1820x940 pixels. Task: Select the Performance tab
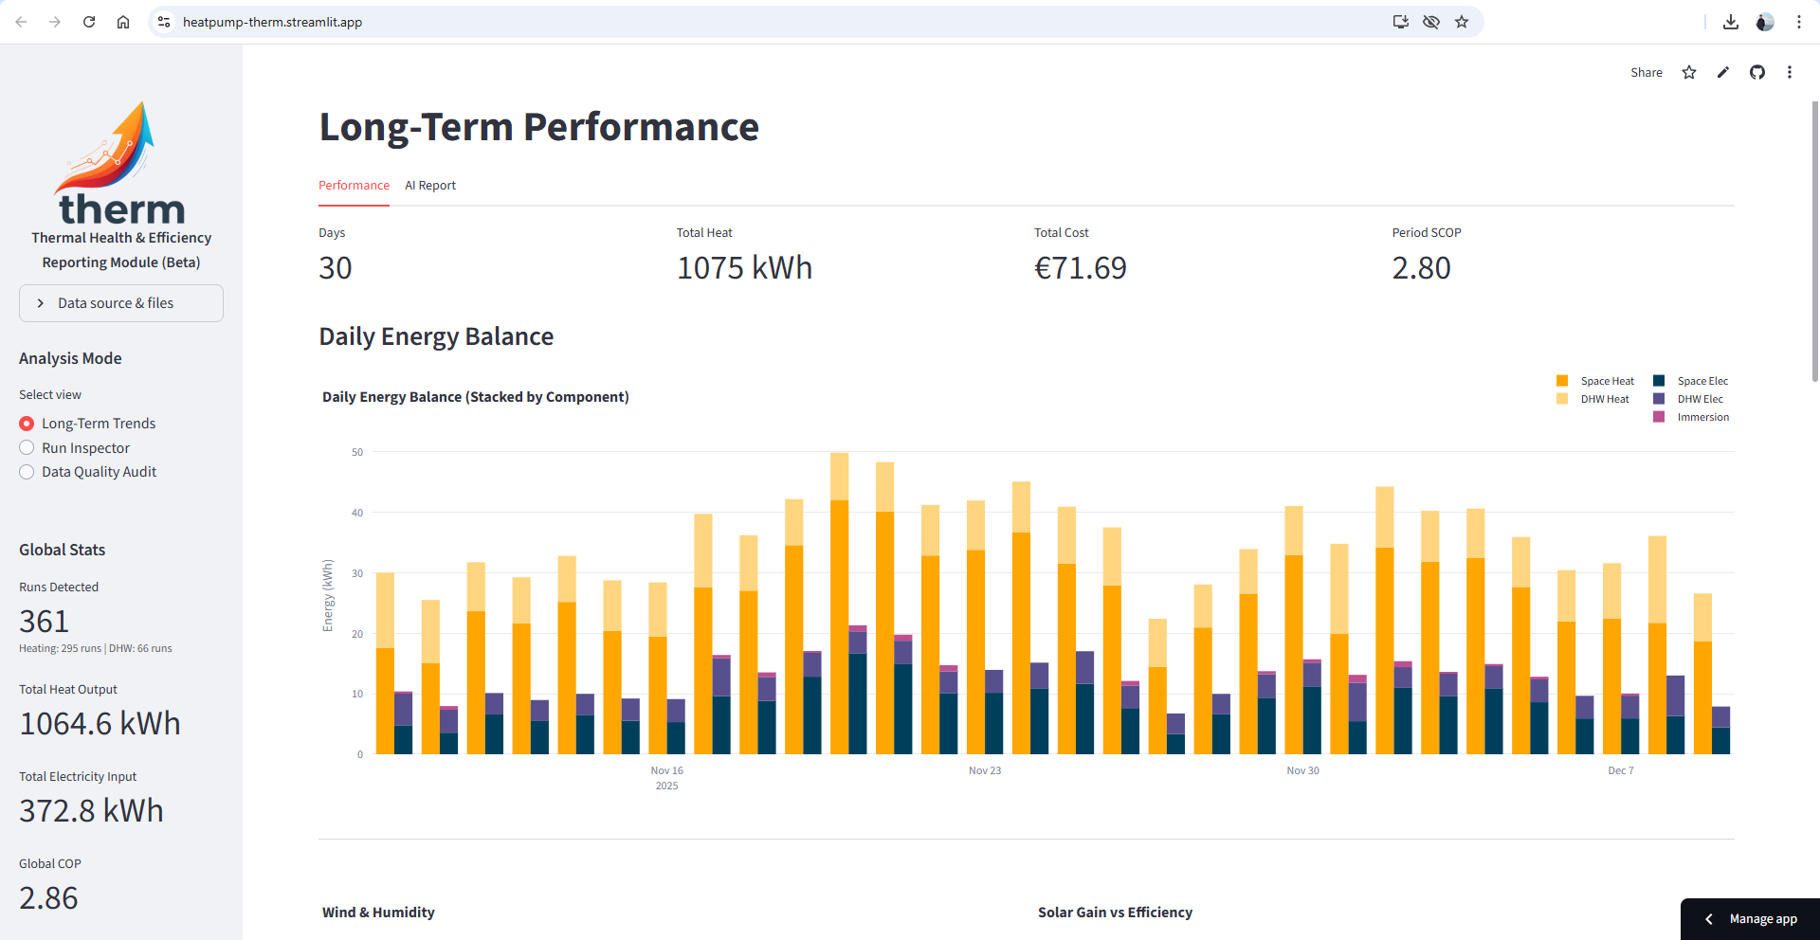point(354,186)
